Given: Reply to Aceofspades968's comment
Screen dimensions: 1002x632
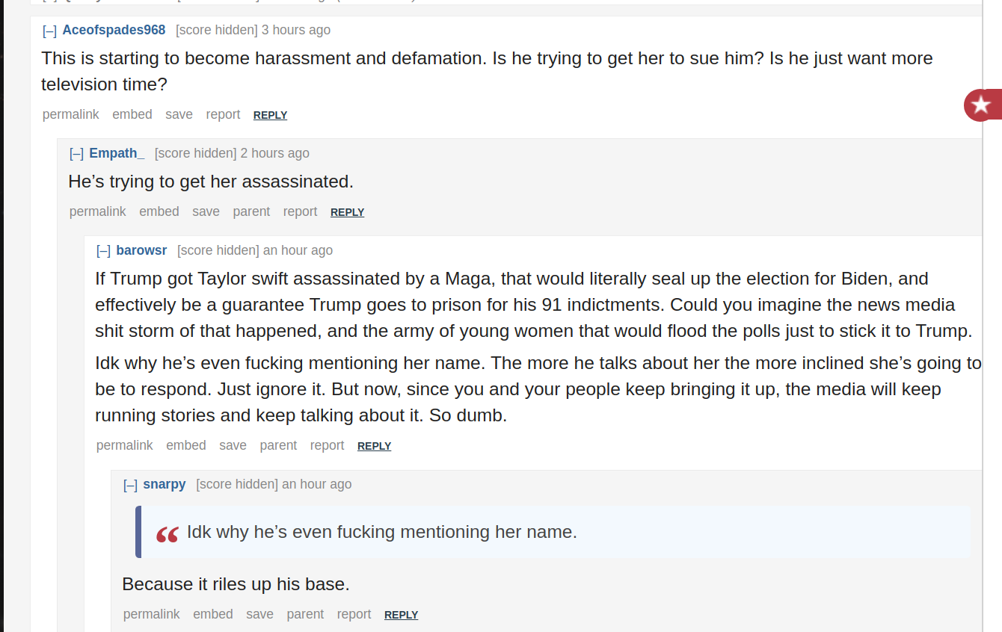Looking at the screenshot, I should [x=270, y=115].
